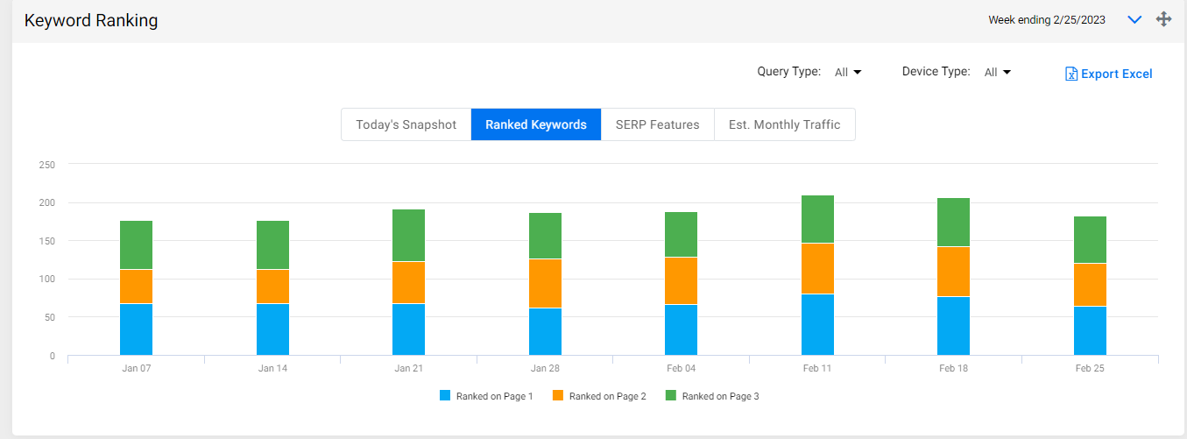
Task: Toggle Ranked on Page 3 legend series
Action: tap(712, 396)
